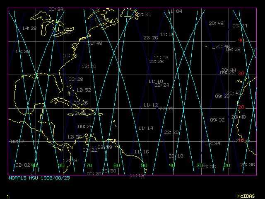Screen dimensions: 265x199
Task: Select the 14:28 orbit time marker
Action: click(x=29, y=28)
